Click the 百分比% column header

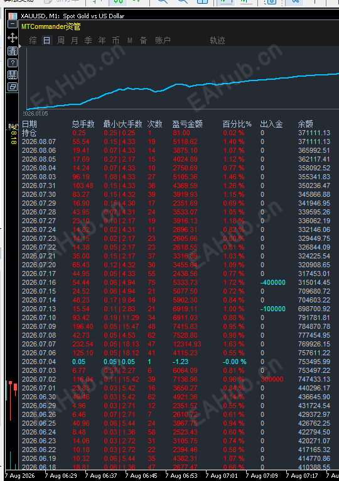point(237,124)
